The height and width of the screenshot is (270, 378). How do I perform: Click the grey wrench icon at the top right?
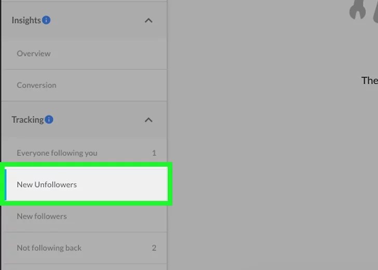tap(358, 10)
